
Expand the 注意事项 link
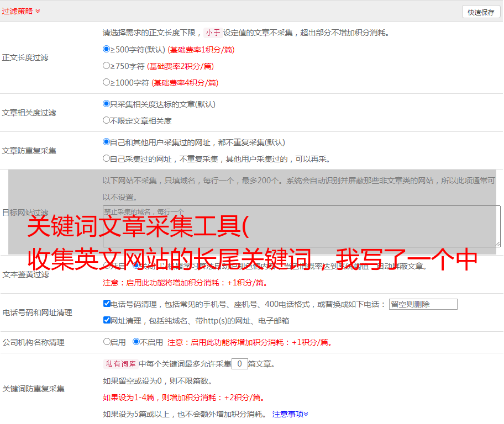click(290, 414)
